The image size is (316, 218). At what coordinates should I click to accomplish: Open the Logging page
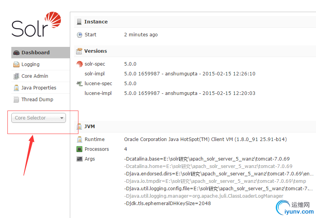(41, 64)
